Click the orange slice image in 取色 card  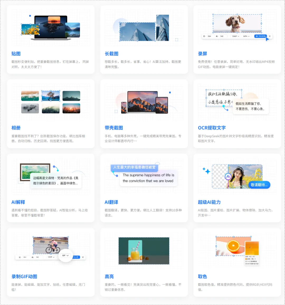233,246
